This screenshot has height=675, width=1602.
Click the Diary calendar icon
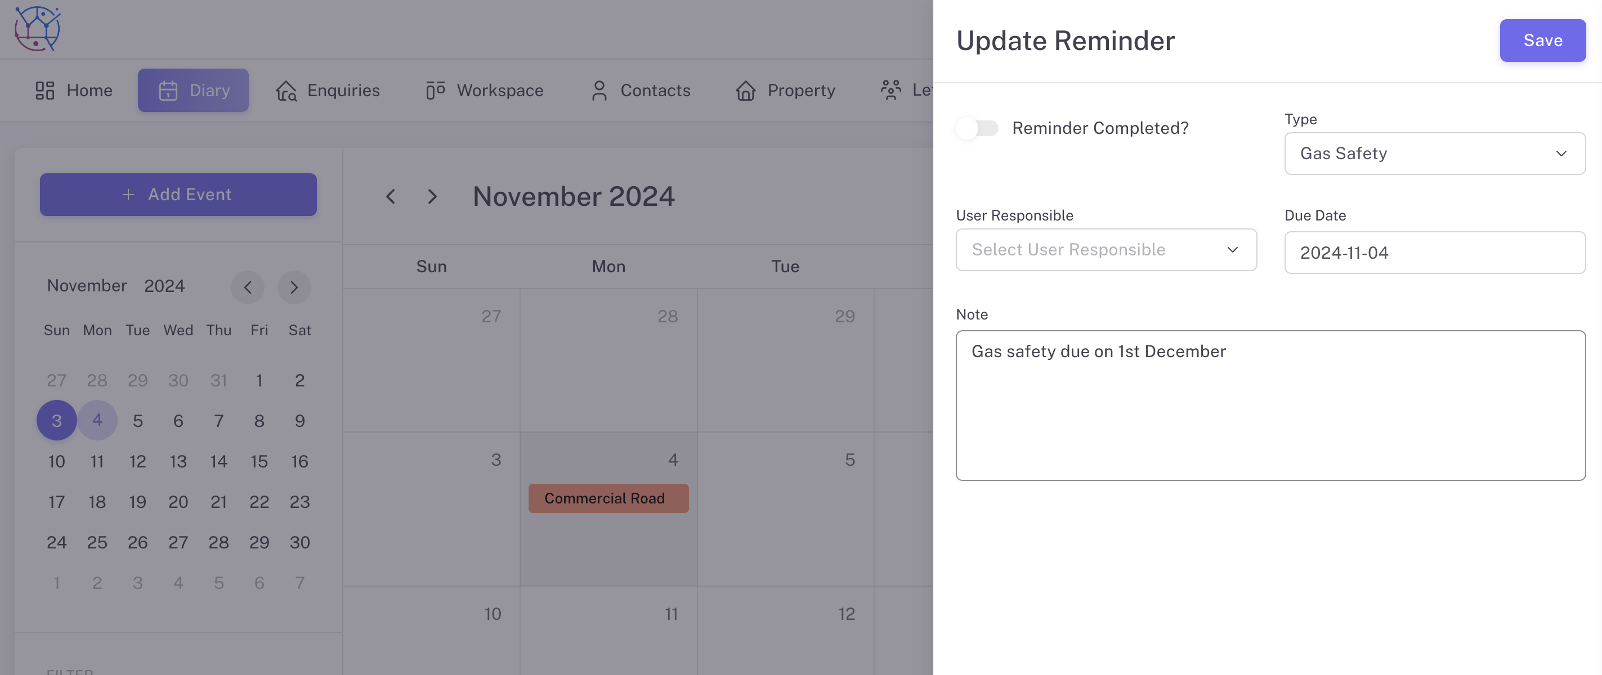168,91
